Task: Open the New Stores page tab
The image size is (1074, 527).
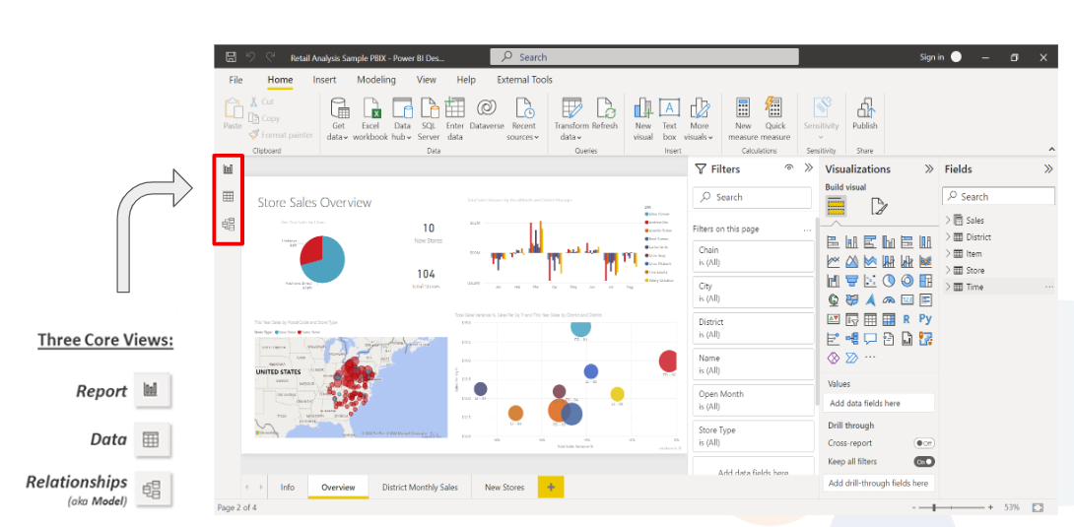Action: coord(504,488)
